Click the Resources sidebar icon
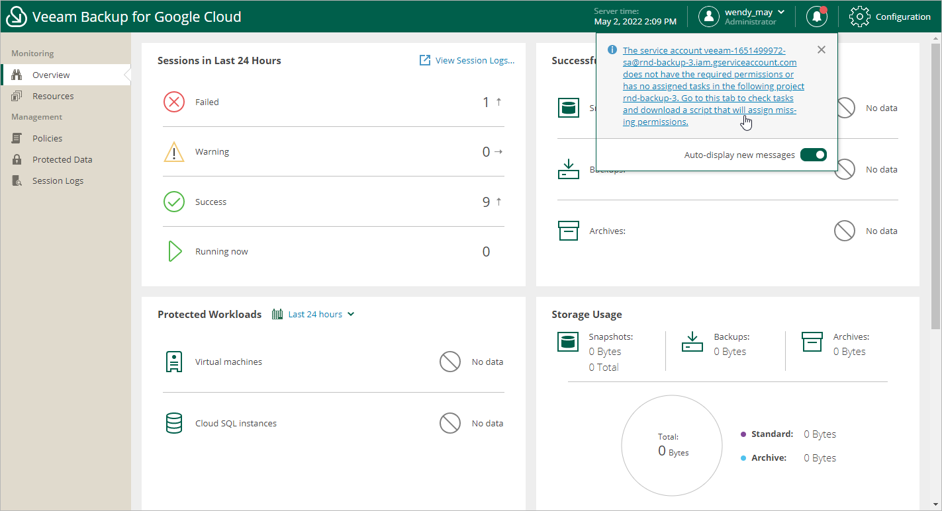The image size is (942, 511). tap(17, 96)
